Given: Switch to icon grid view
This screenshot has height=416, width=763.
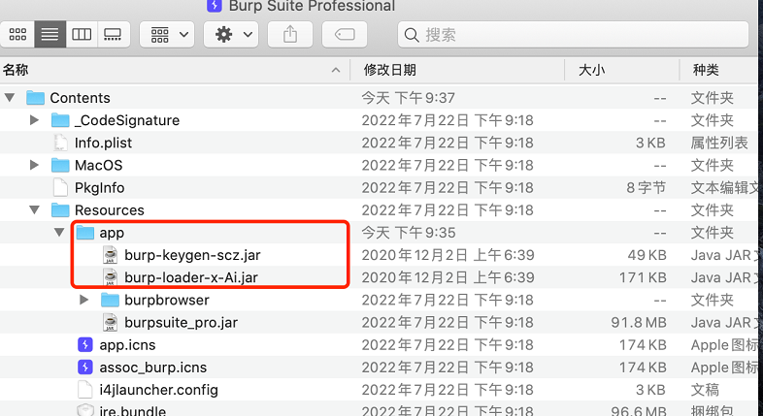Looking at the screenshot, I should (x=17, y=35).
